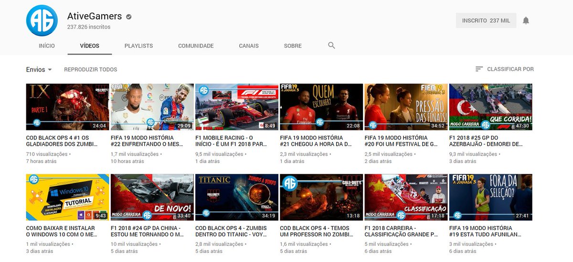The height and width of the screenshot is (262, 573).
Task: Click title F1 MOBILE RACING - O INÍCIO
Action: (232, 141)
